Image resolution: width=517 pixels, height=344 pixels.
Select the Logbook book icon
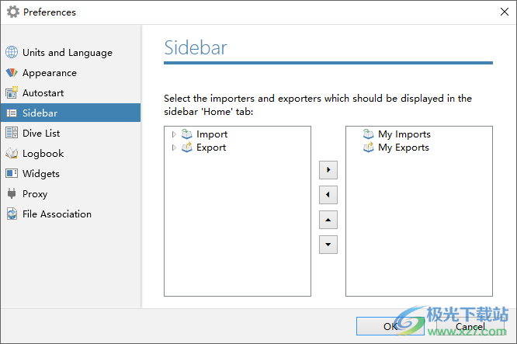(12, 153)
